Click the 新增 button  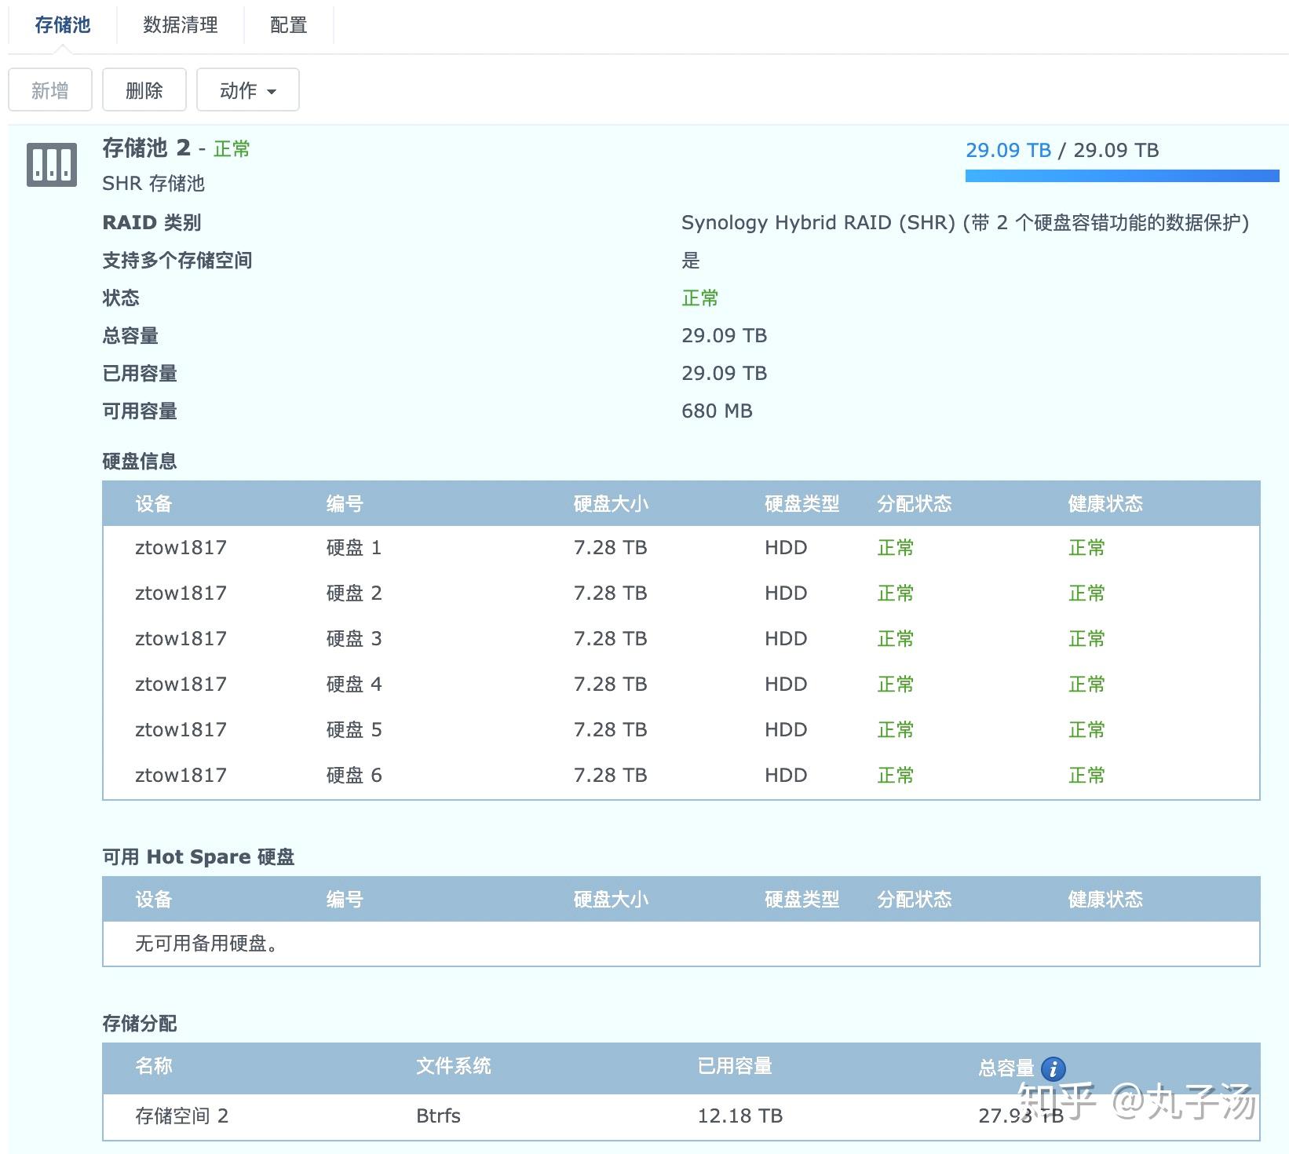pyautogui.click(x=49, y=89)
